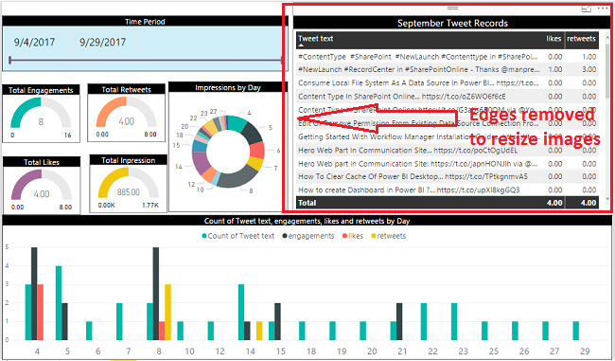Select the yellow donut segment for day 7
Screen dimensions: 615x361
[255, 163]
